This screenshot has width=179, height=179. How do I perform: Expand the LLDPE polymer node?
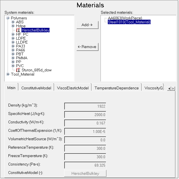(x=13, y=42)
